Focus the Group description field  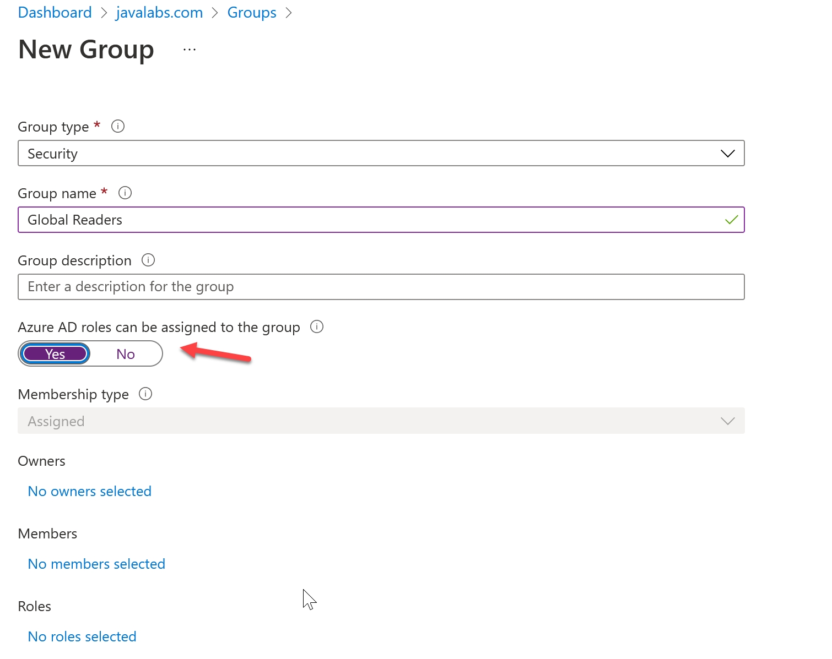381,287
